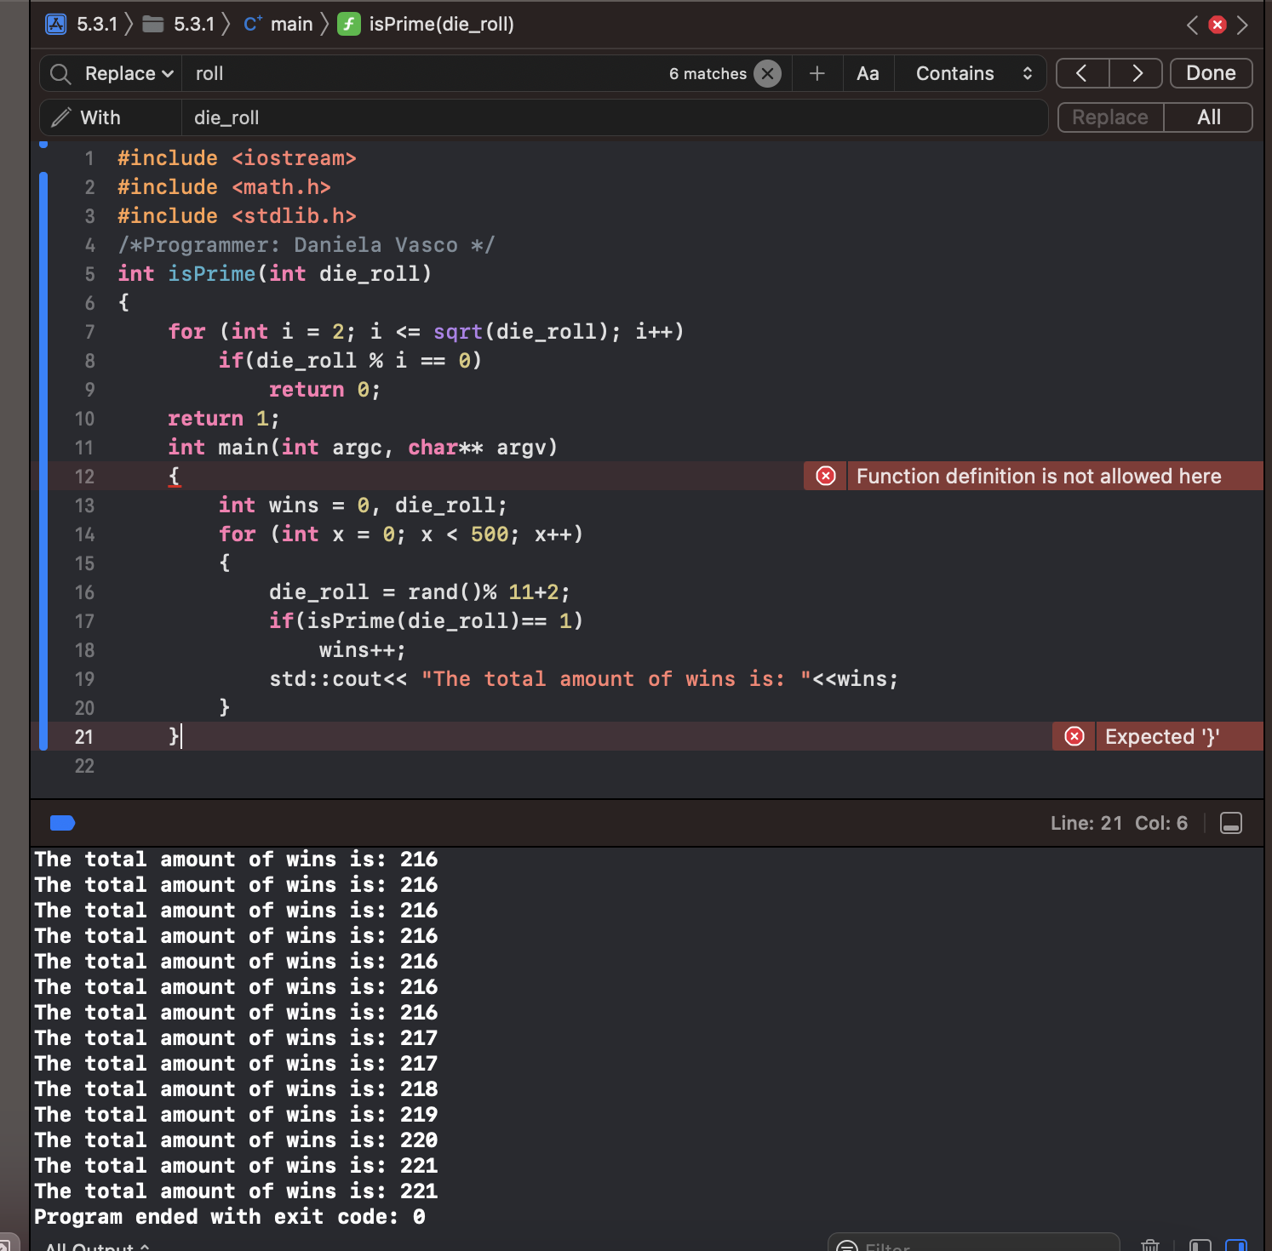Jump to the next match
This screenshot has width=1272, height=1251.
click(x=1137, y=74)
